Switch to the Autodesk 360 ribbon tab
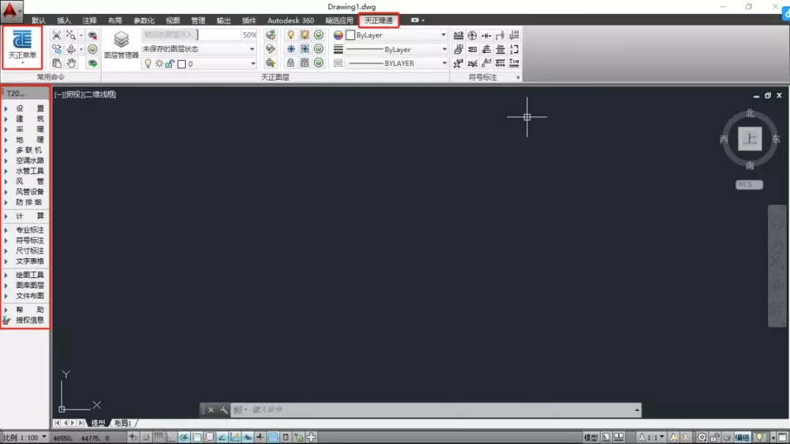This screenshot has height=444, width=790. coord(290,20)
